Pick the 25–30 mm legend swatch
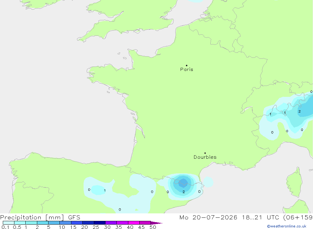Viewport: 313px width, 229px height. [x=100, y=223]
